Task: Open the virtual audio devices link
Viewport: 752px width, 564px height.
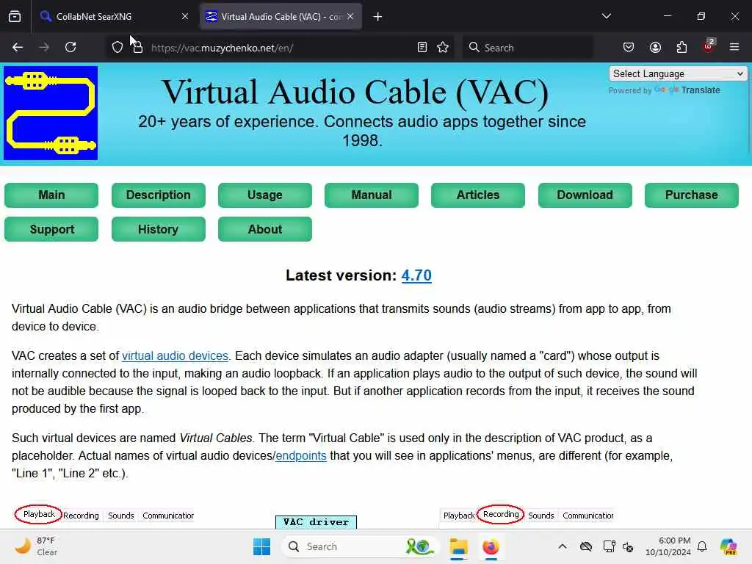Action: pyautogui.click(x=175, y=356)
